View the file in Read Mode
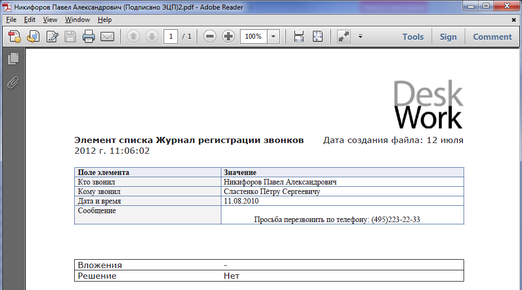 click(343, 36)
